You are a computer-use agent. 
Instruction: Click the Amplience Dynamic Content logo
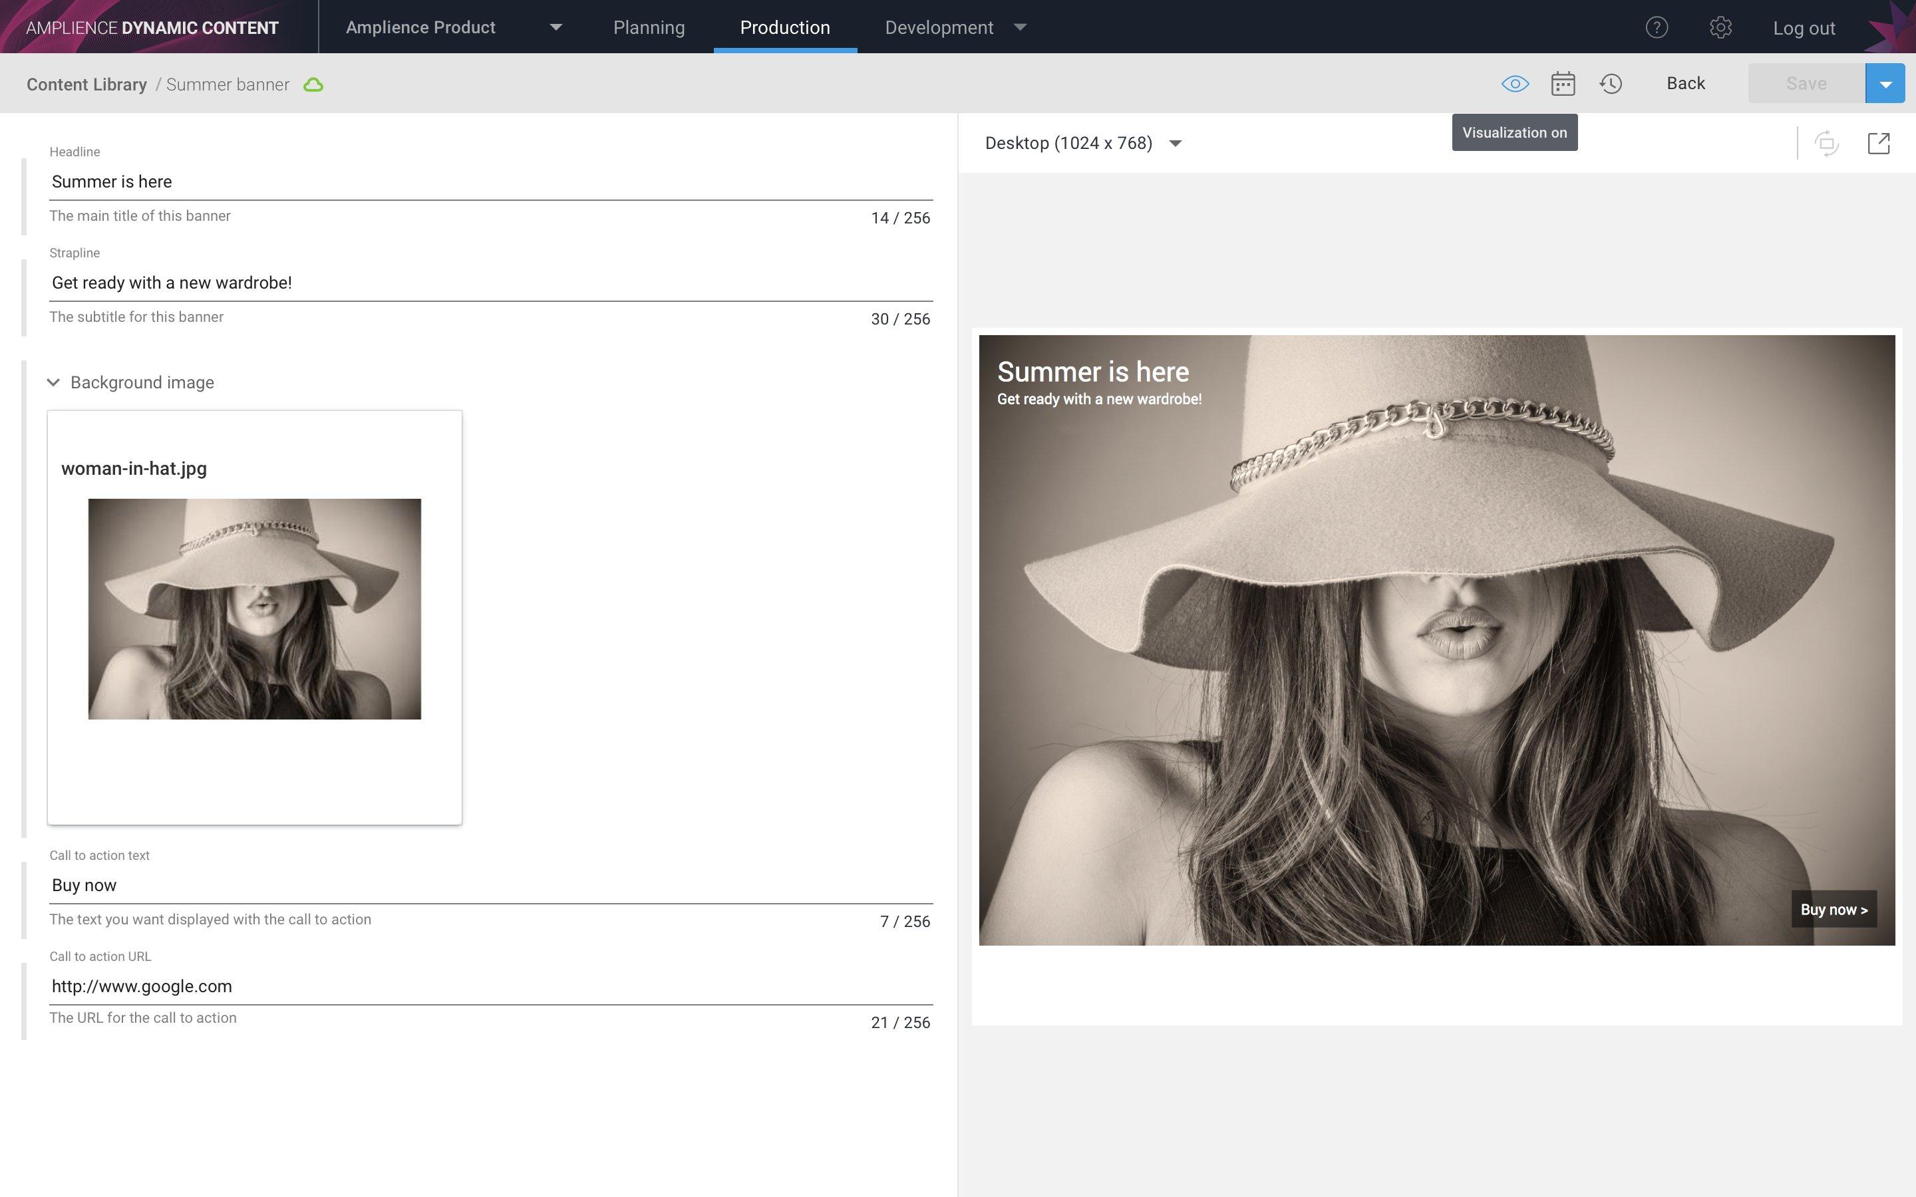pos(152,28)
